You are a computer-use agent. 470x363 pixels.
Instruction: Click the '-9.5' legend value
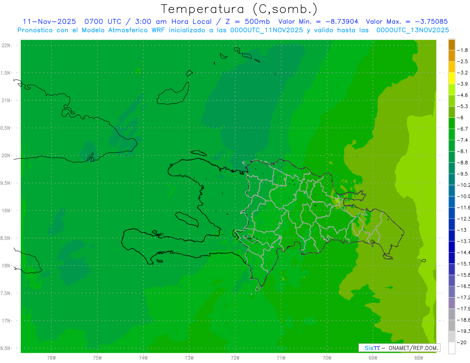(x=463, y=173)
